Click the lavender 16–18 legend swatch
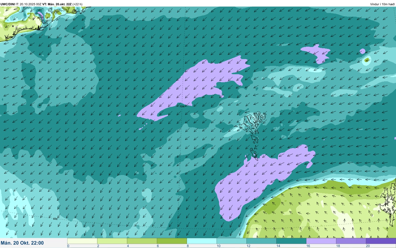 (x=321, y=241)
